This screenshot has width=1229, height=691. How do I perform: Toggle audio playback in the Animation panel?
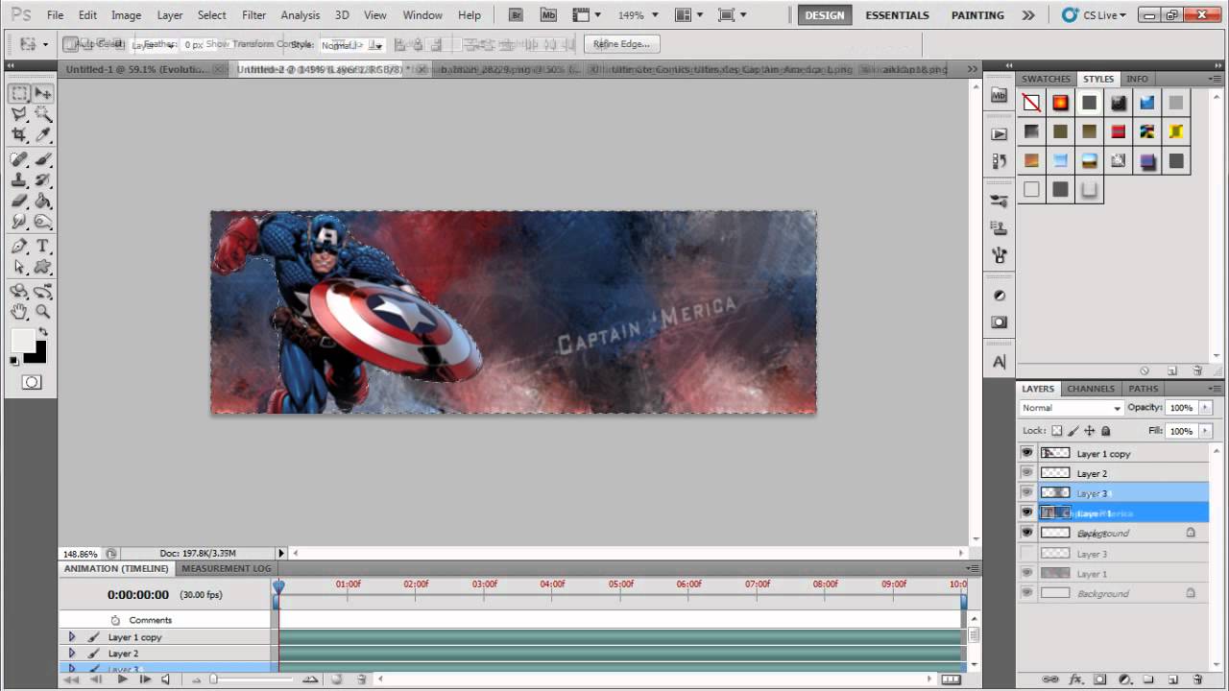(165, 679)
